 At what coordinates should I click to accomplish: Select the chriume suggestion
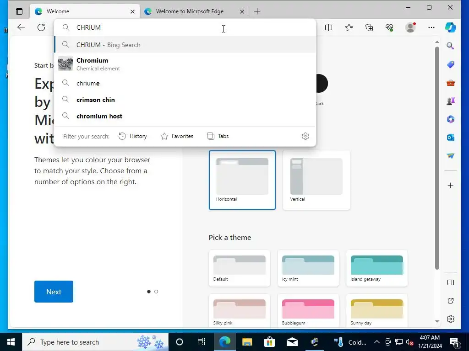185,83
